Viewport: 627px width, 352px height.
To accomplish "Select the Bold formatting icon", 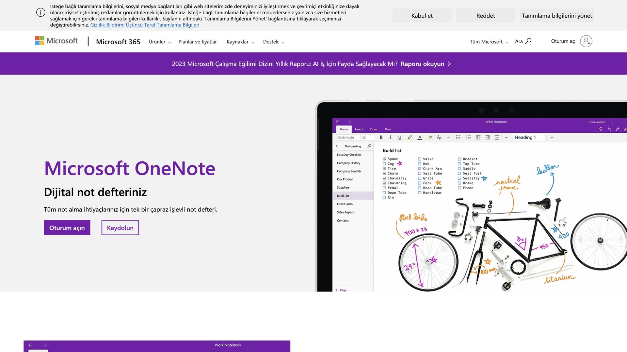I will 381,138.
